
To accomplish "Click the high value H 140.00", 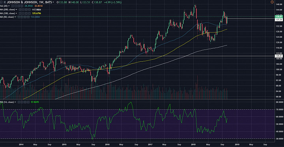I will [74, 2].
